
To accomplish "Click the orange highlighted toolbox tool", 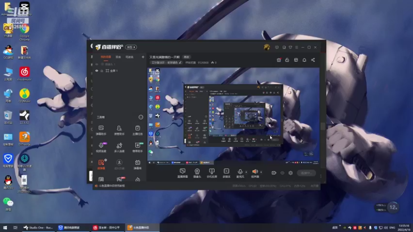I will 101,164.
